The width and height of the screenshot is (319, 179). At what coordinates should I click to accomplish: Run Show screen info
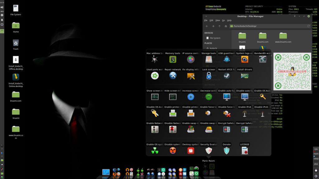[x=155, y=97]
